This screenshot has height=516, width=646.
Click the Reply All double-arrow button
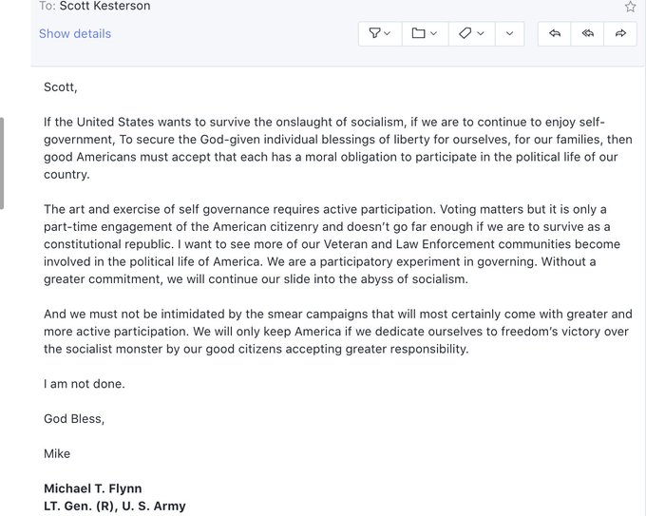588,33
